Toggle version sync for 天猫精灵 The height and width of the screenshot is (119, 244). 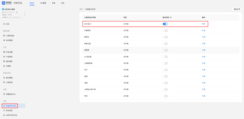click(165, 30)
